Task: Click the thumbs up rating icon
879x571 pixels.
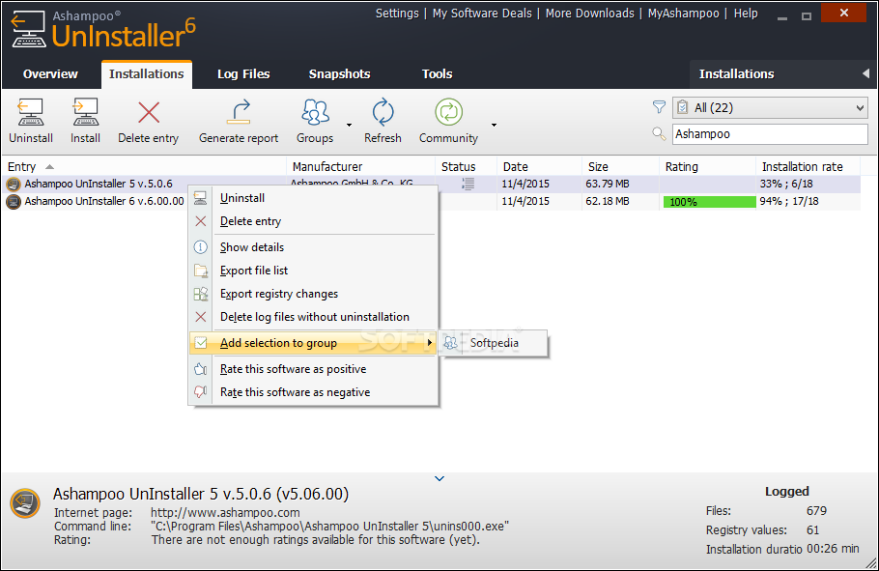Action: (x=201, y=369)
